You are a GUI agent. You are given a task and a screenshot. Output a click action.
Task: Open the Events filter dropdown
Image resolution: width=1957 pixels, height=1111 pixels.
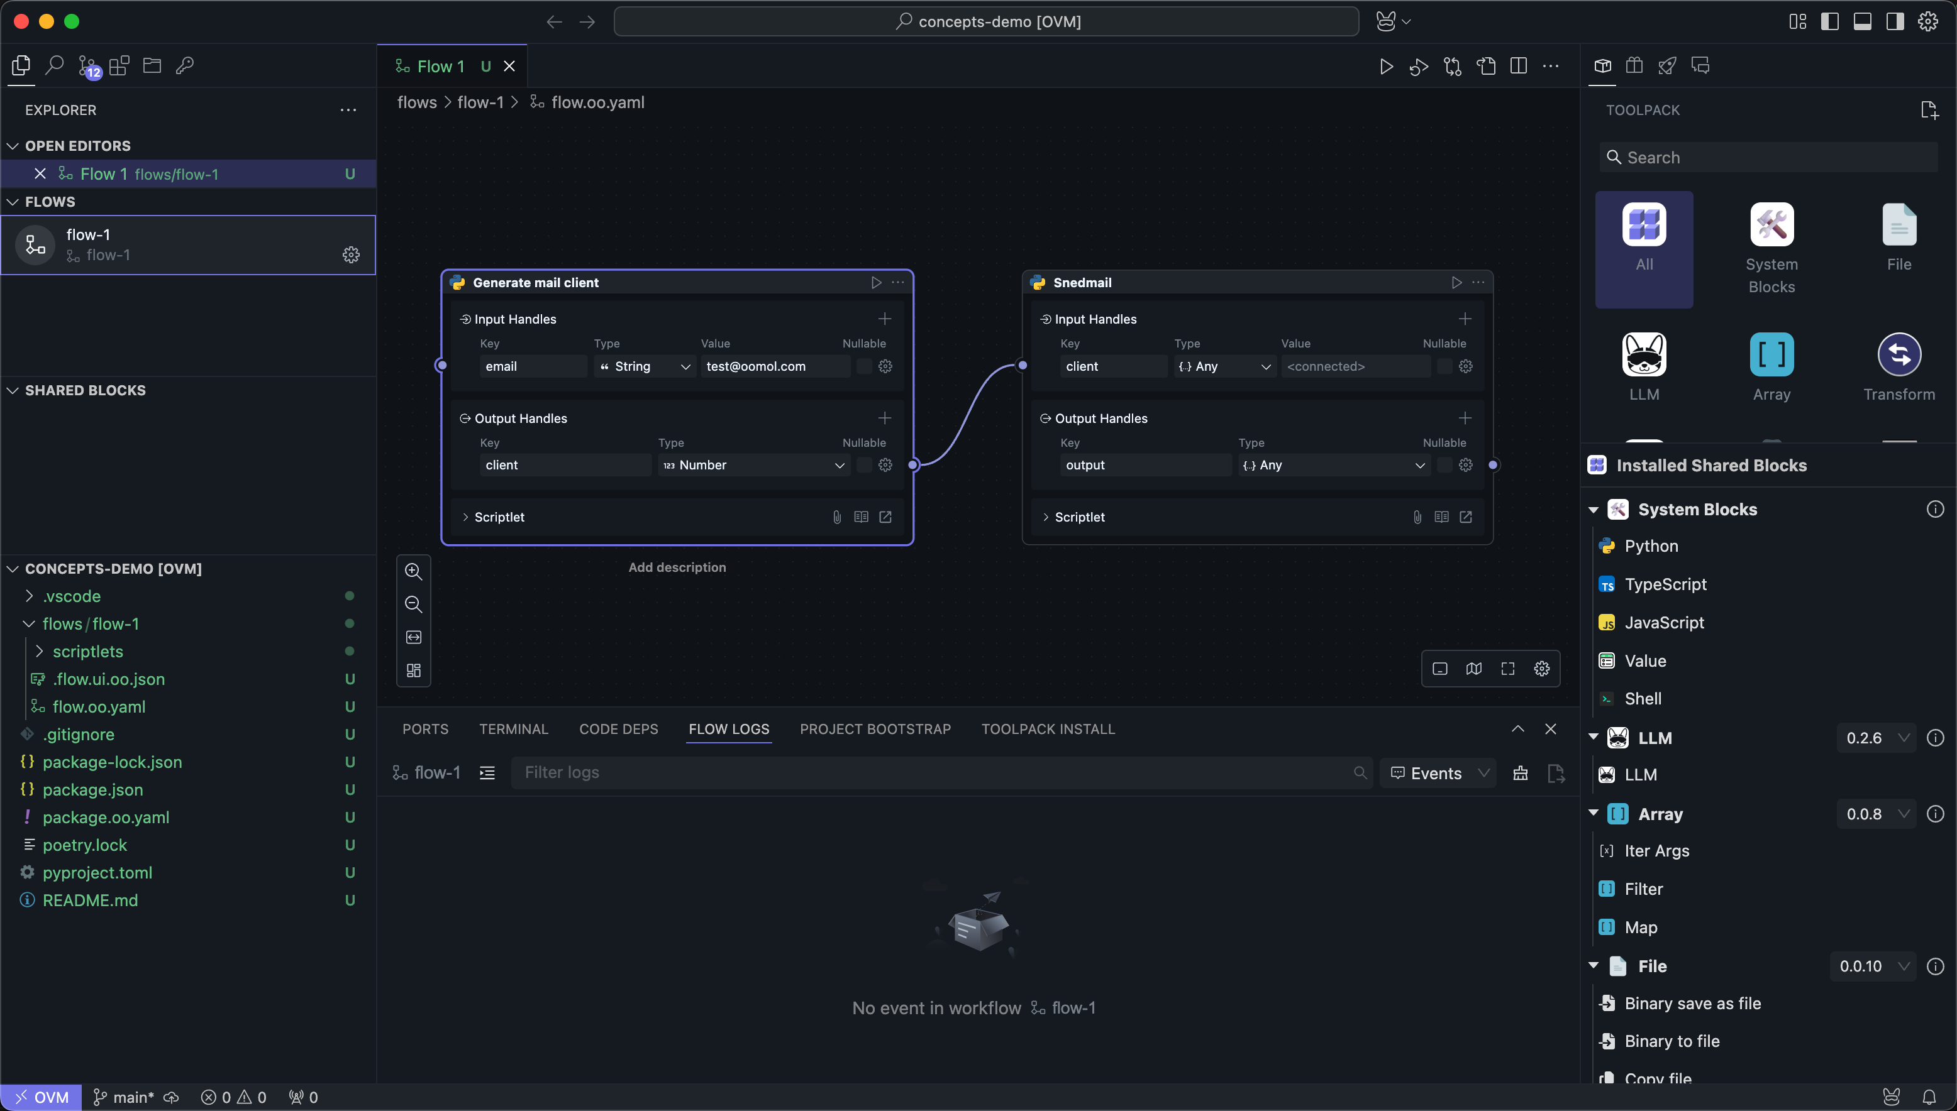[1439, 773]
